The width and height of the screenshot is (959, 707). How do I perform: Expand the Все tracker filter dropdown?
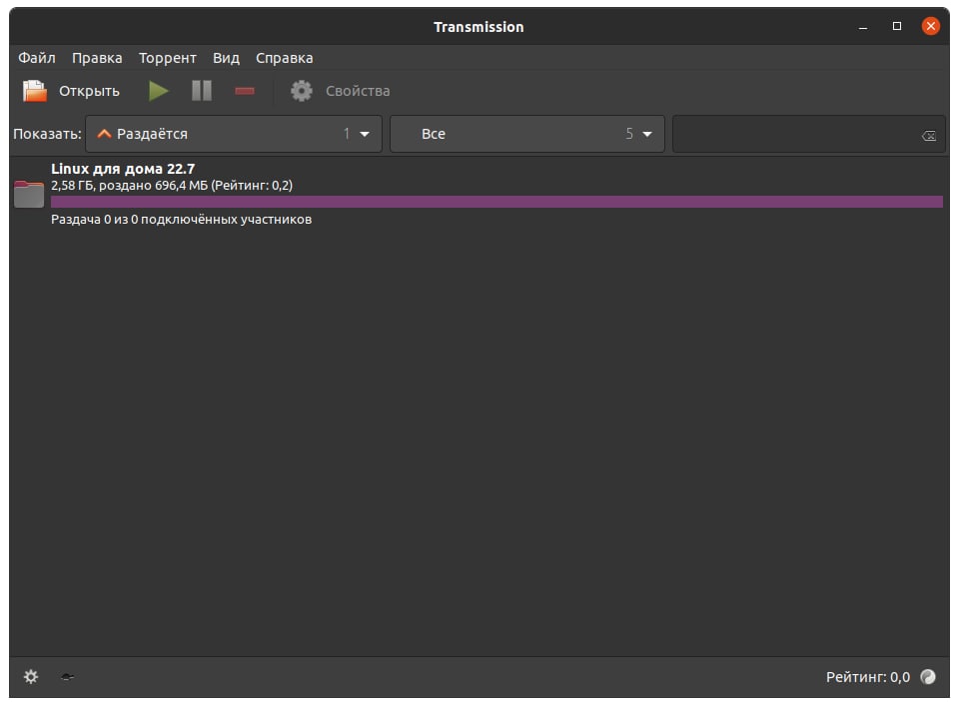click(x=527, y=134)
